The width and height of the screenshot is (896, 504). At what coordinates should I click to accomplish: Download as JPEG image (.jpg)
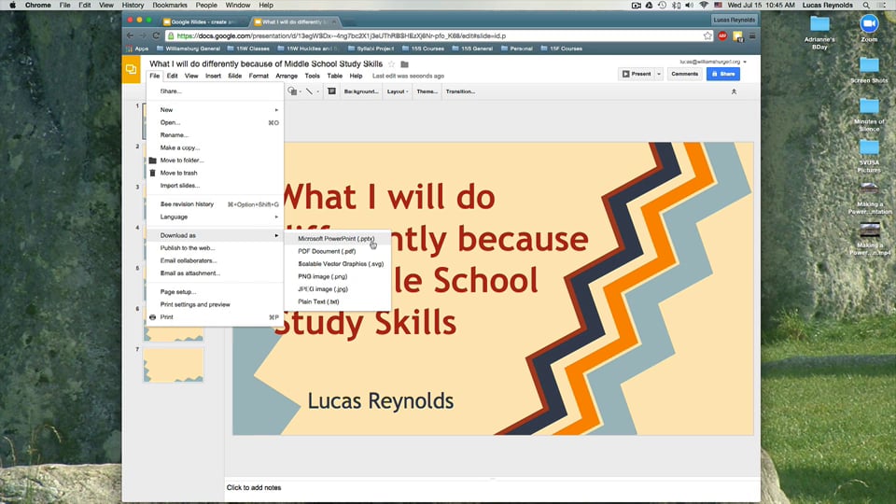click(x=337, y=289)
